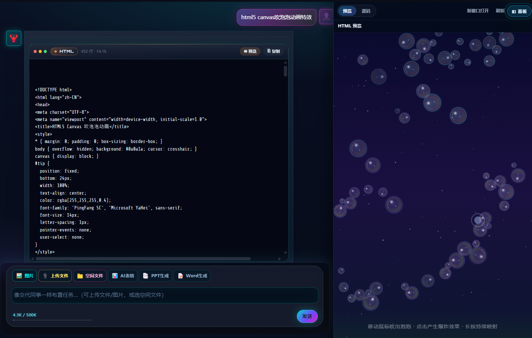Click the 'HTML 预览' panel heading

(349, 26)
